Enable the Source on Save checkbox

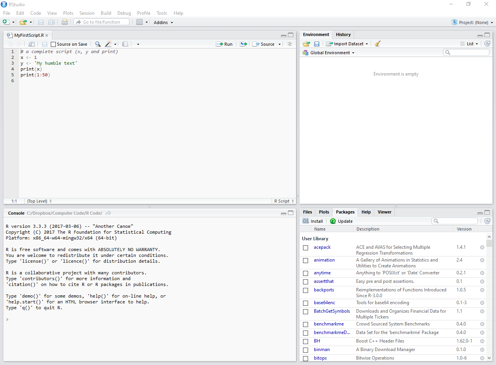click(53, 44)
